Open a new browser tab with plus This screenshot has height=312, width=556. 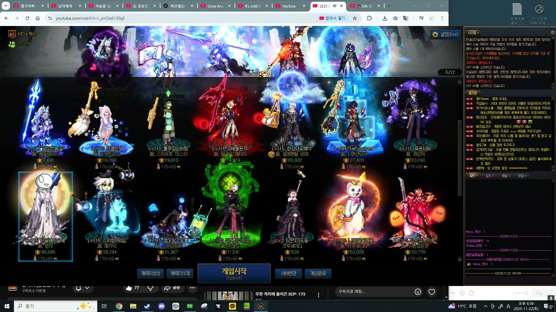click(389, 6)
